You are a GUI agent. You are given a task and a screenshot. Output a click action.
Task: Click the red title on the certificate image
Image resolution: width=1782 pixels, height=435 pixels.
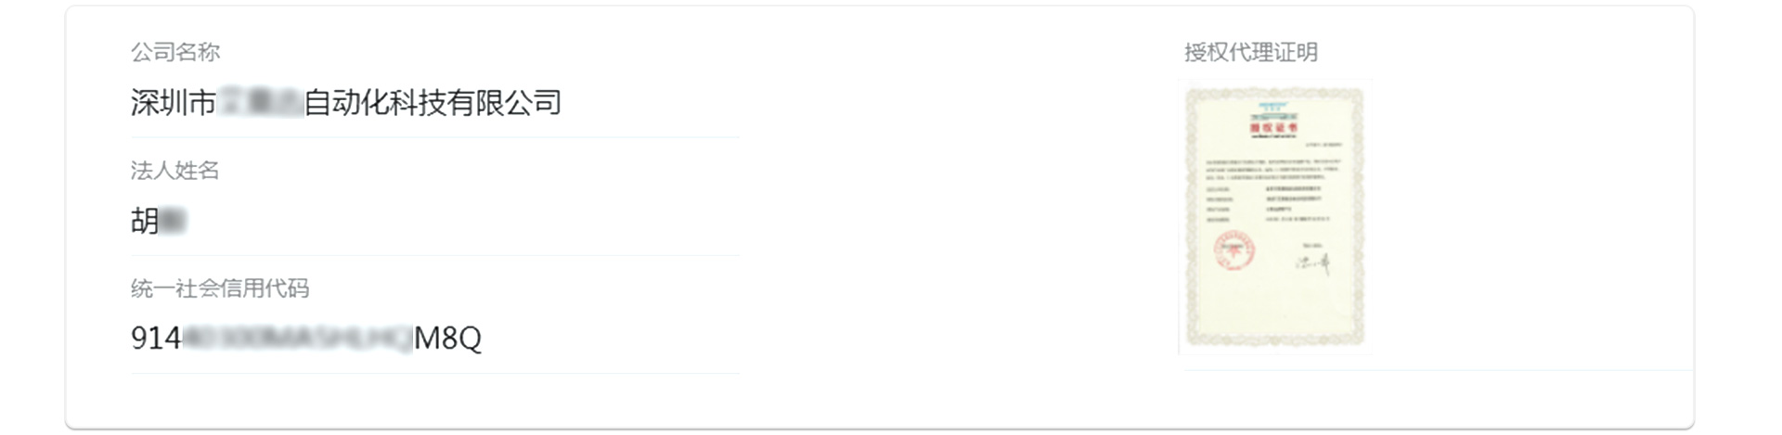coord(1274,127)
